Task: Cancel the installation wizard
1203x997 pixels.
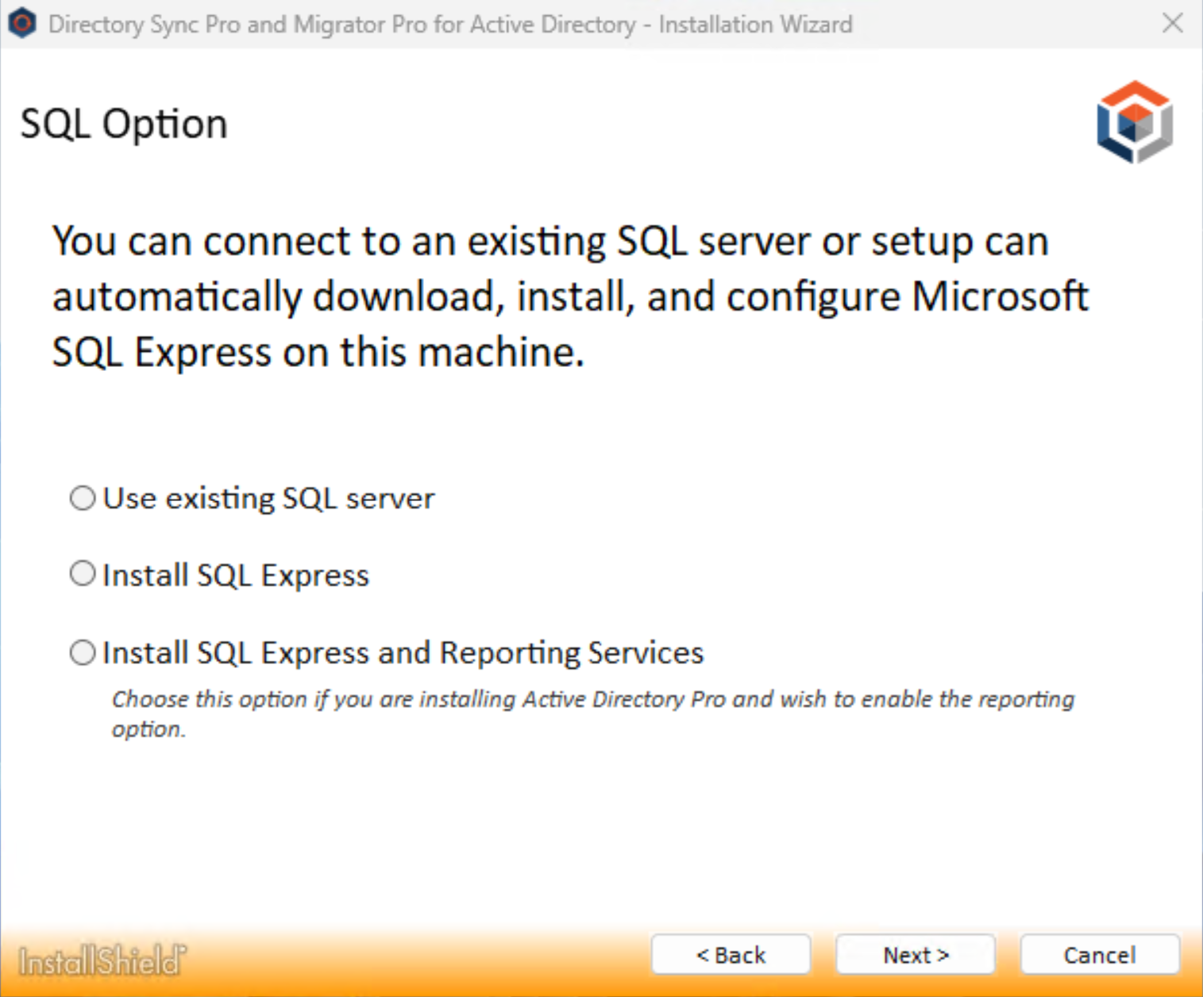Action: coord(1099,954)
